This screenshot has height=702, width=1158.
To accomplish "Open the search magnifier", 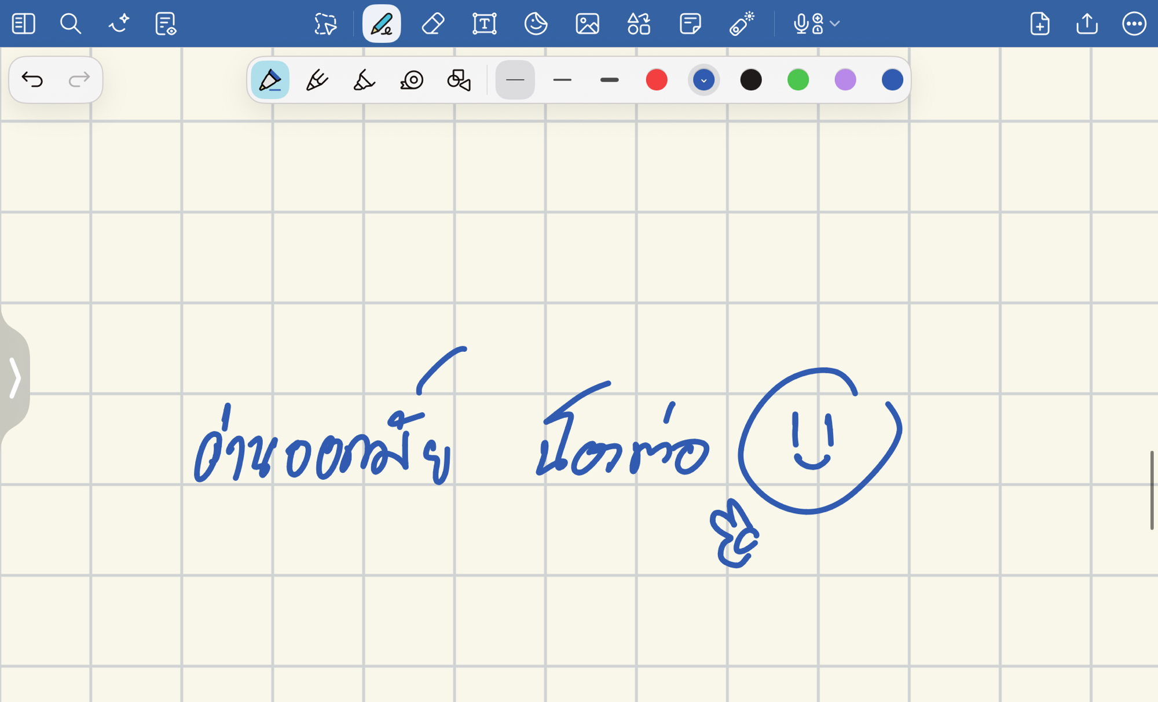I will pos(71,24).
